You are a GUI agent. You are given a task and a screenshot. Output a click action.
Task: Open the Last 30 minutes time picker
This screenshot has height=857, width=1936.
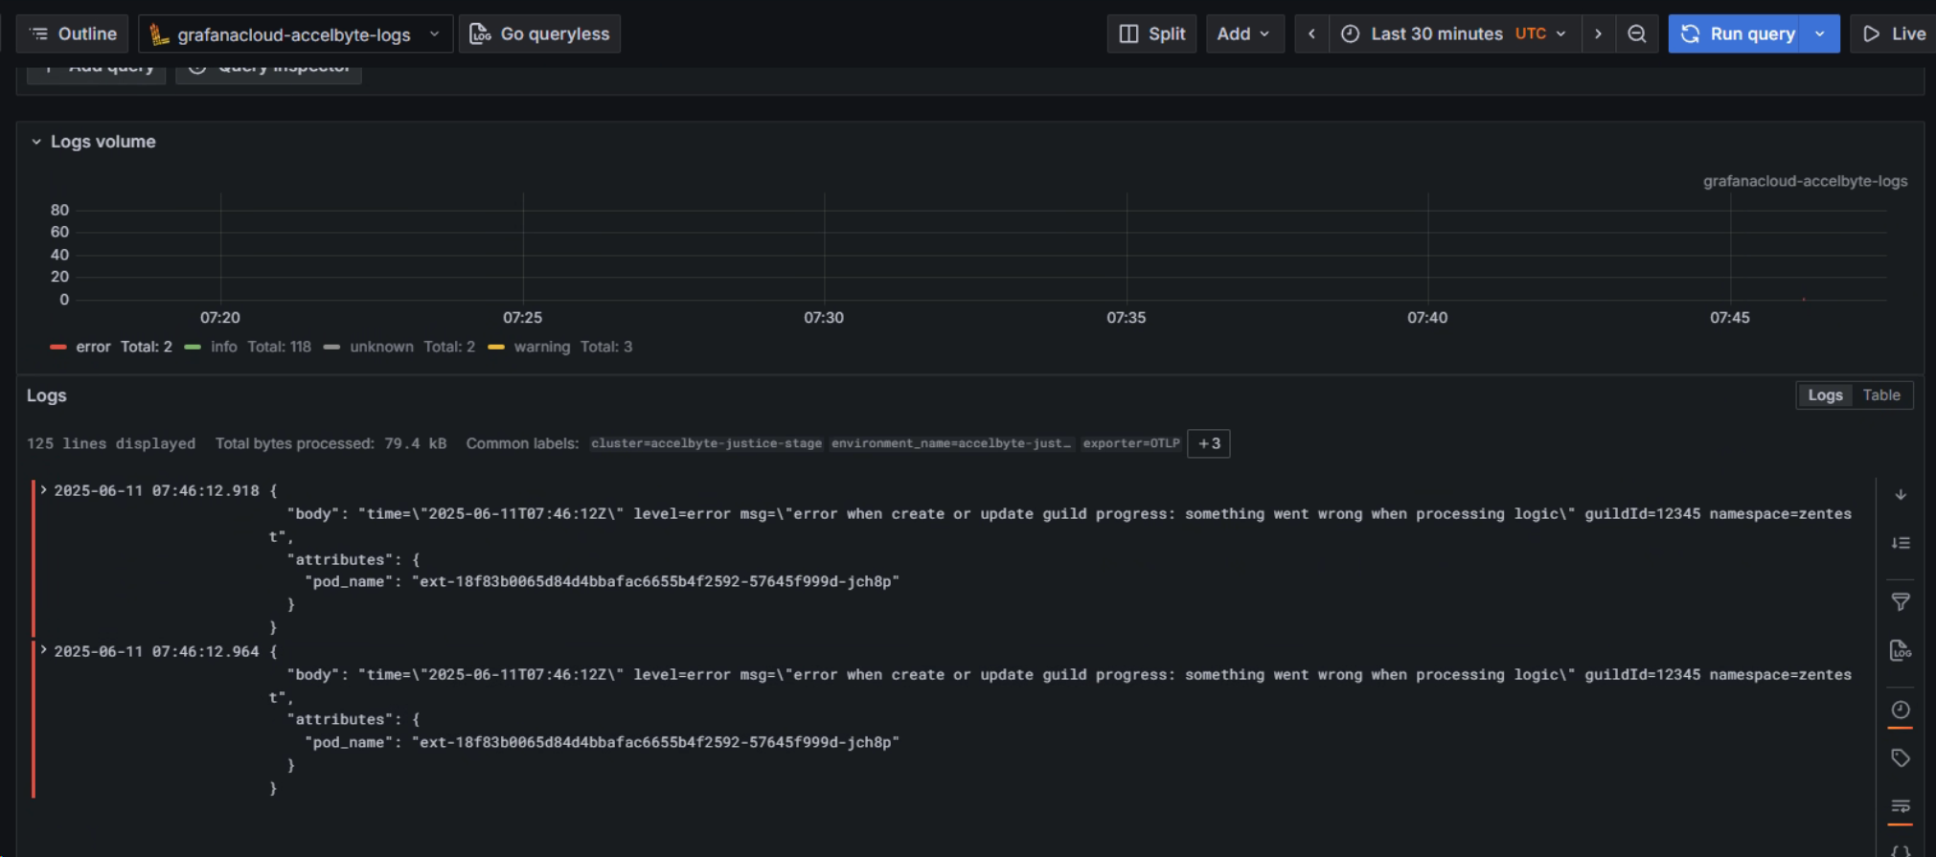point(1455,34)
